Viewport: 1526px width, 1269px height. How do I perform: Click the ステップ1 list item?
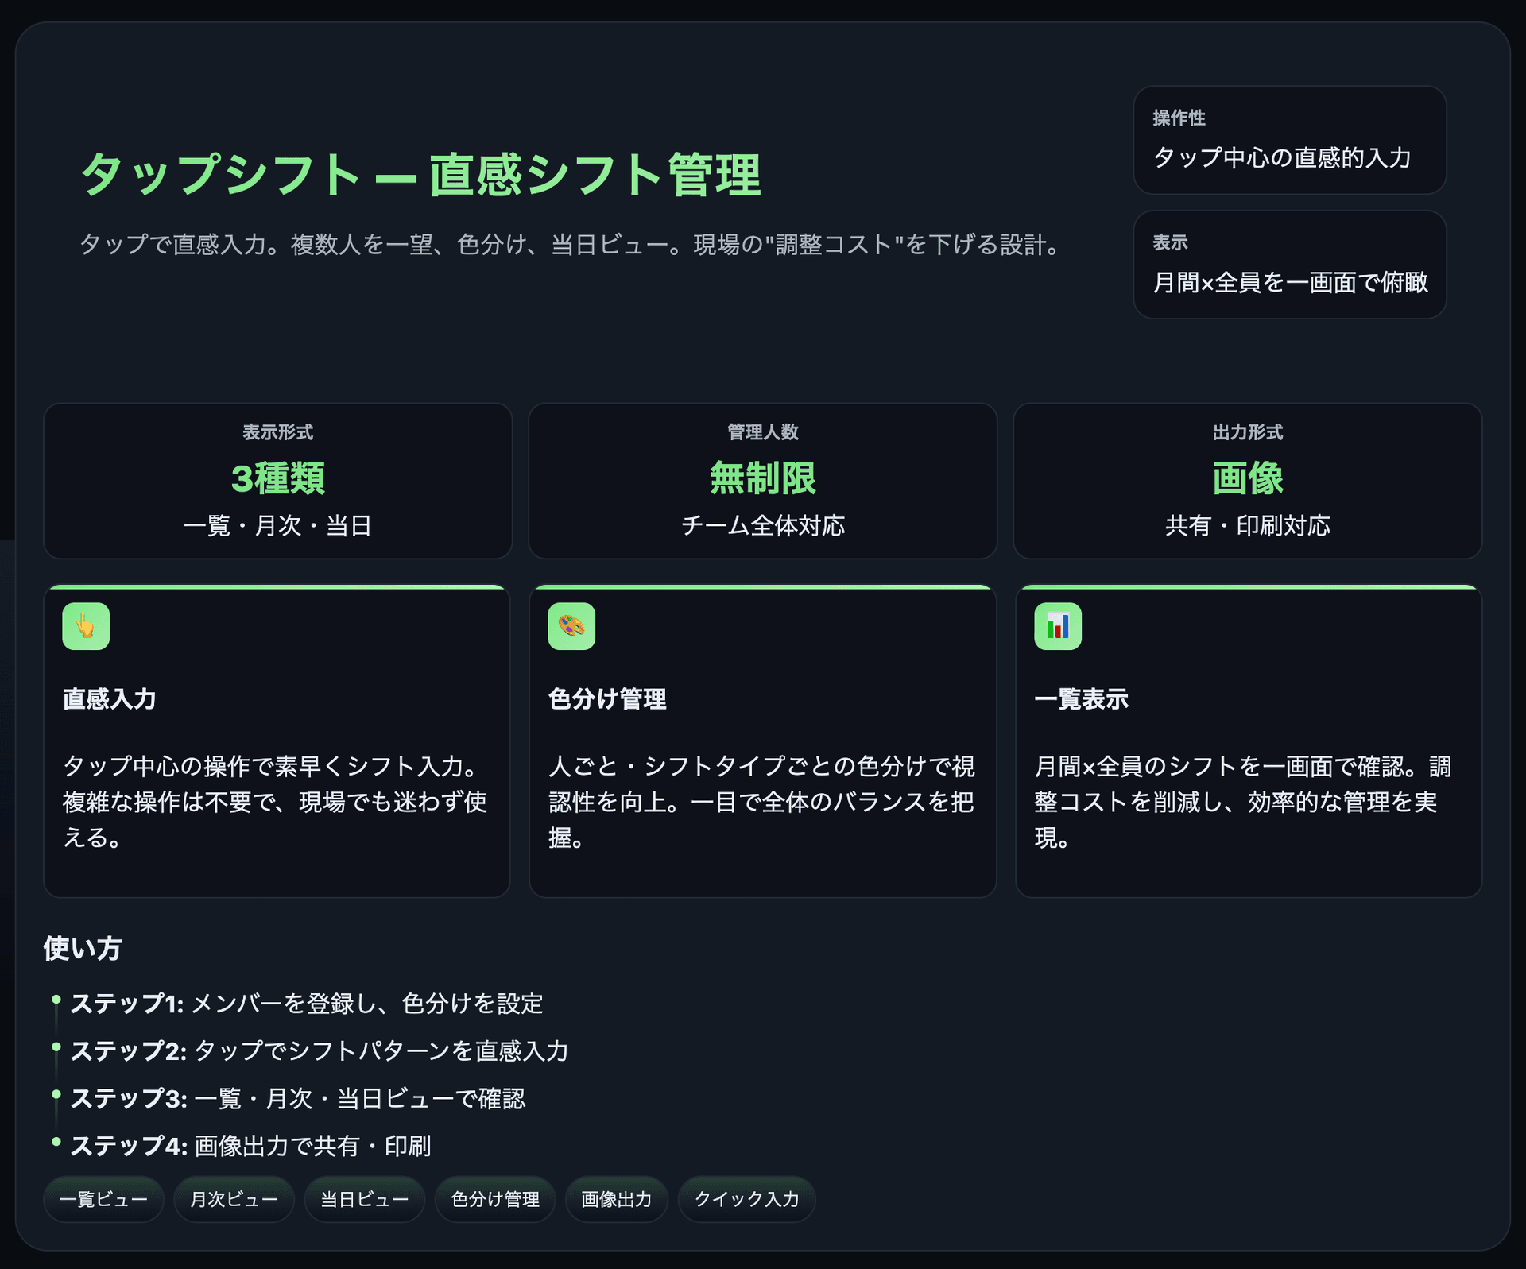(307, 1004)
